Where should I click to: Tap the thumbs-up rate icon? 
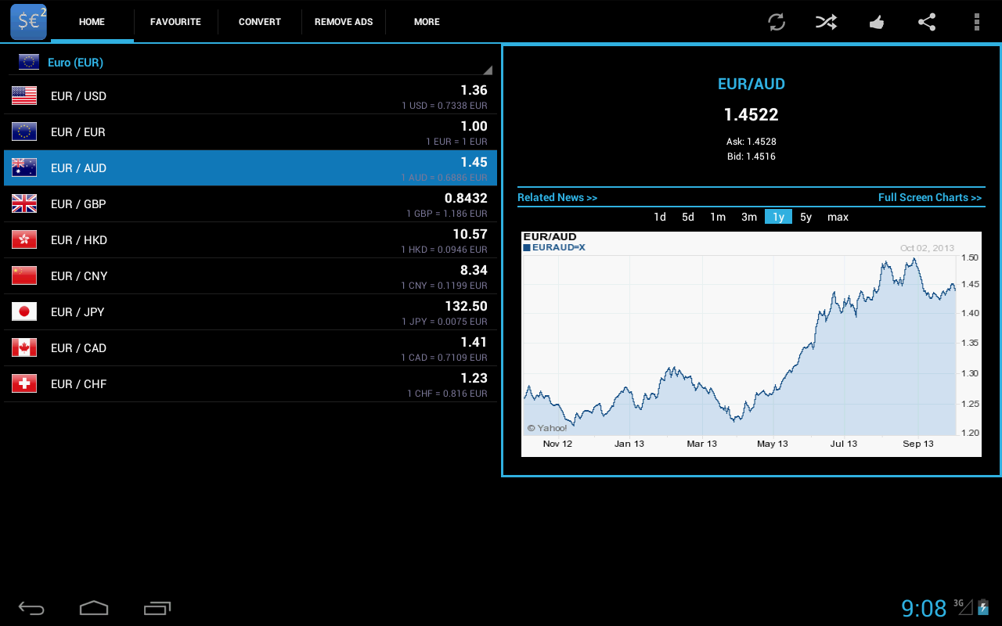click(877, 22)
